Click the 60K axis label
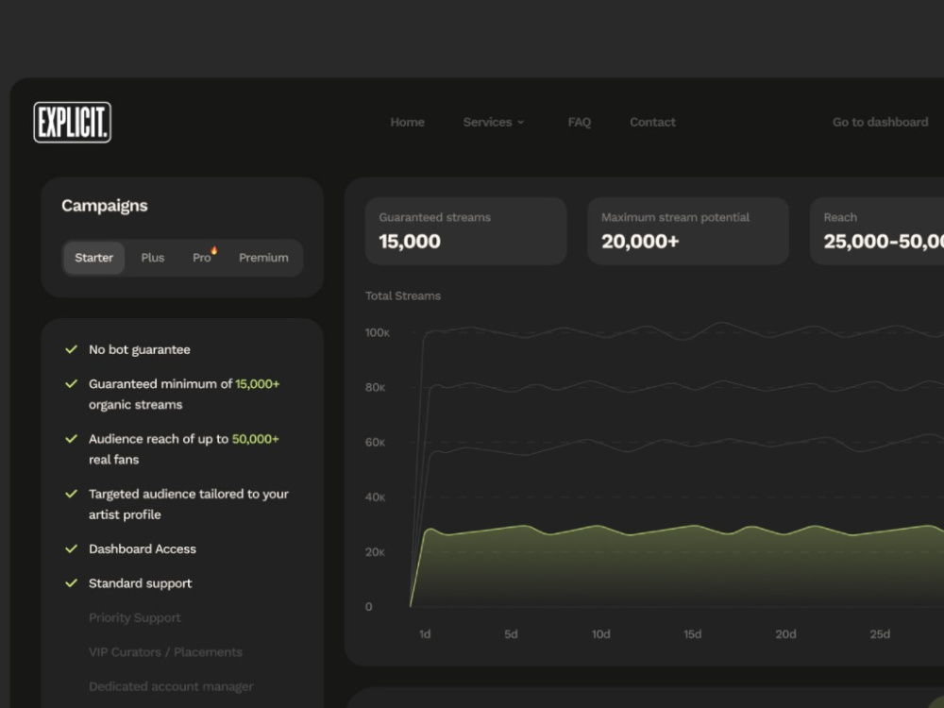 pyautogui.click(x=375, y=442)
